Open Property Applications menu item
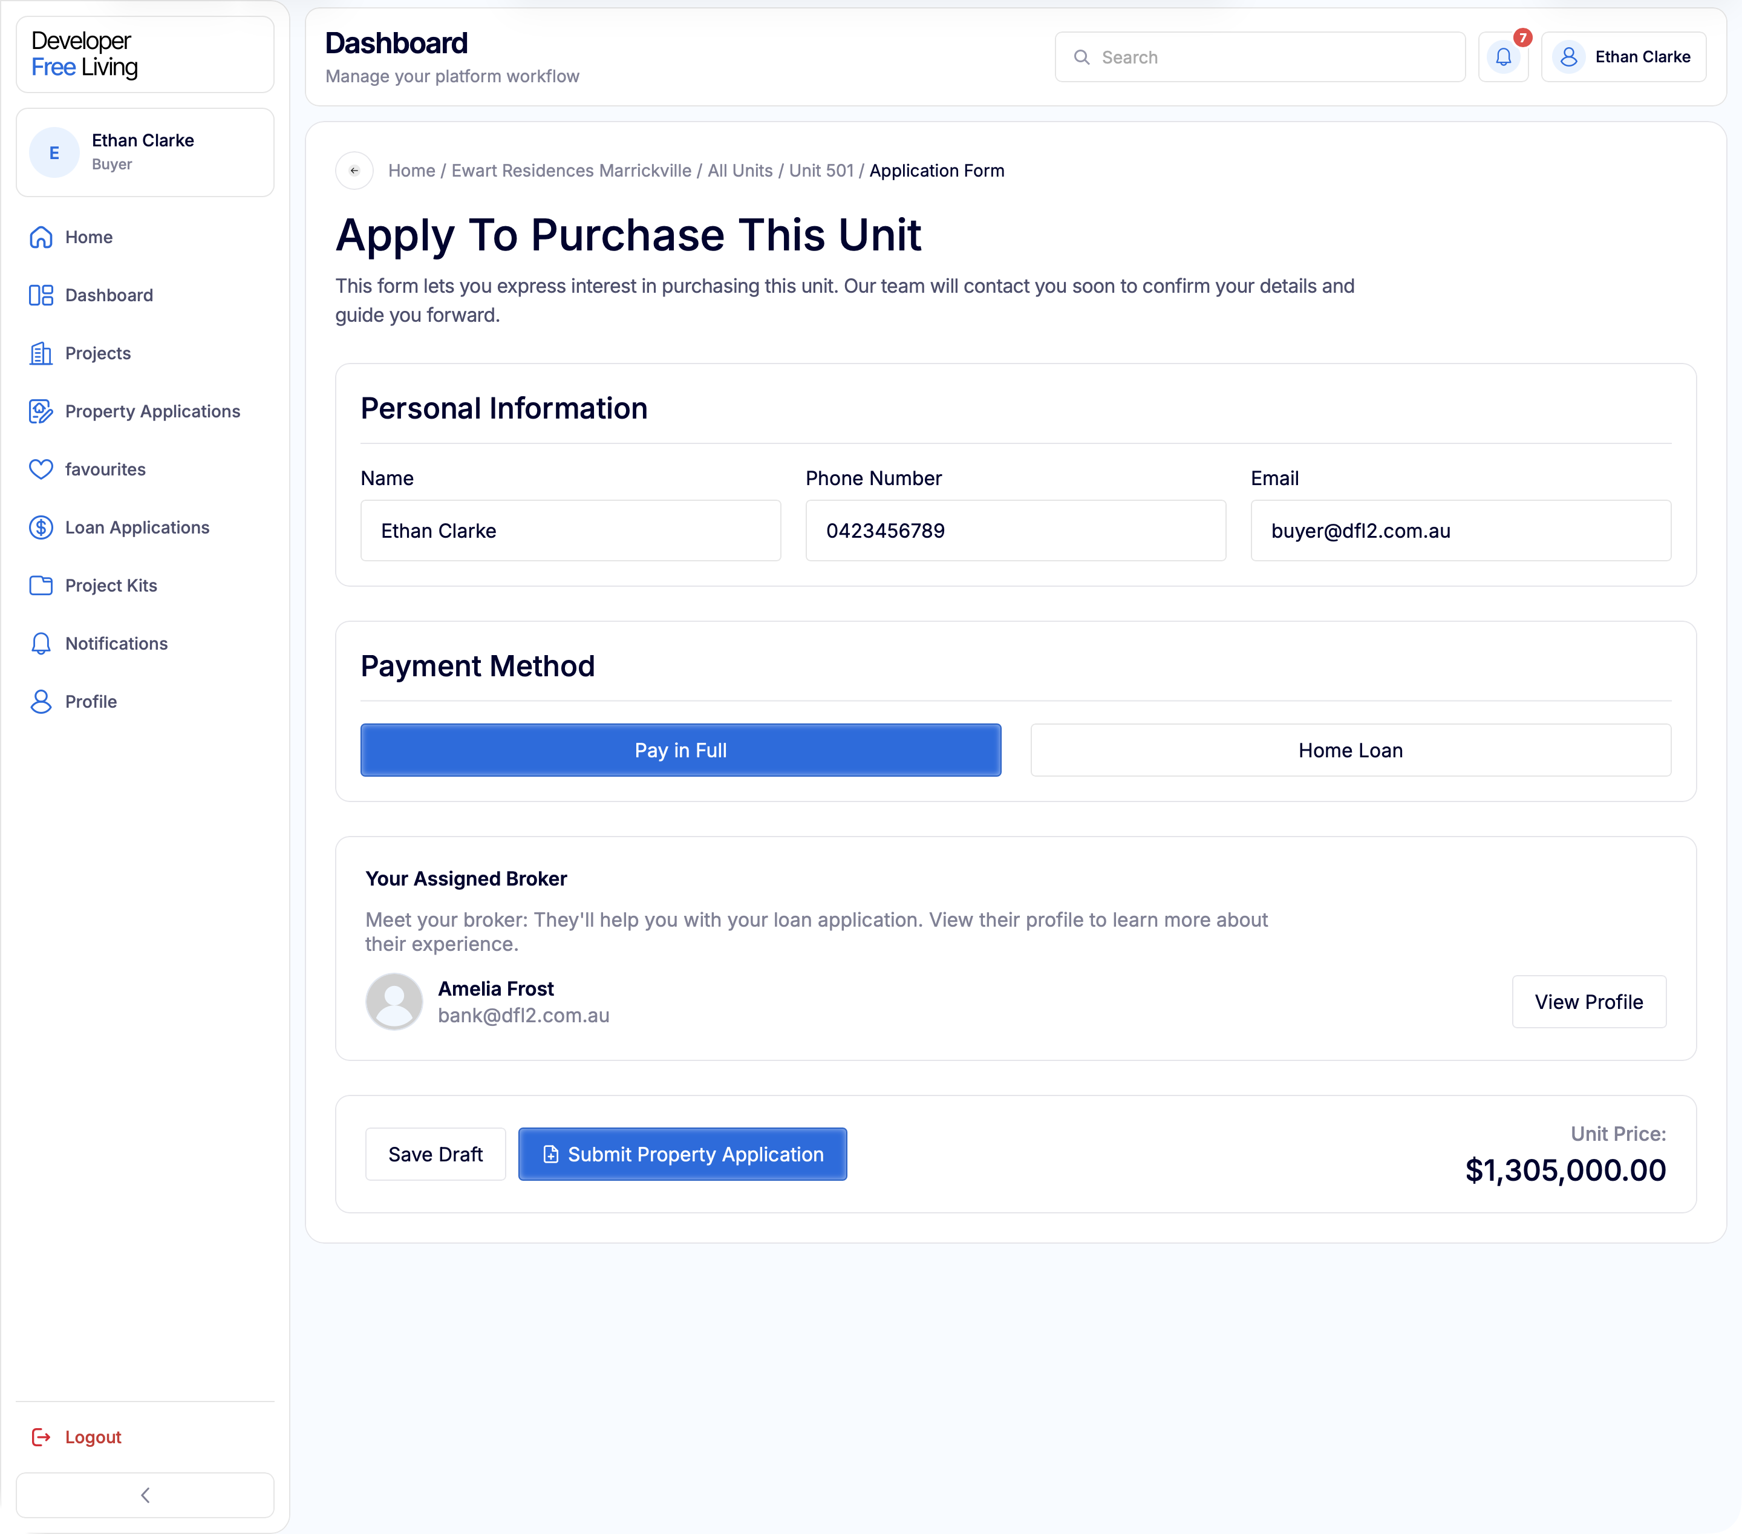The height and width of the screenshot is (1534, 1742). pos(145,411)
